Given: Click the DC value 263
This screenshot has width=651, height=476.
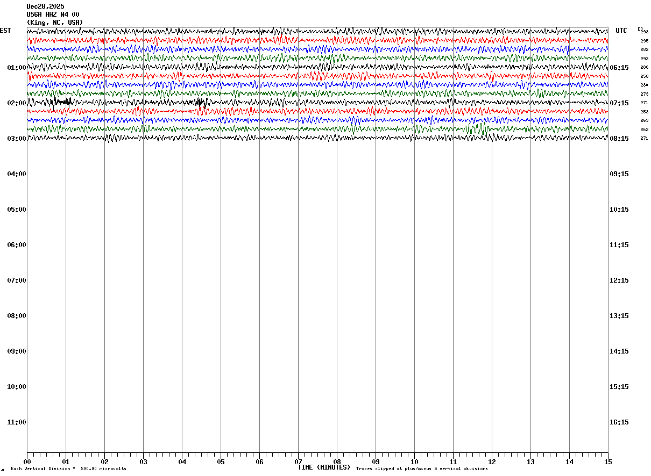Looking at the screenshot, I should [x=645, y=120].
